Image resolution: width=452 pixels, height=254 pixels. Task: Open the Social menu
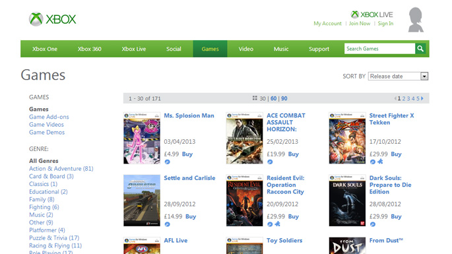coord(174,49)
